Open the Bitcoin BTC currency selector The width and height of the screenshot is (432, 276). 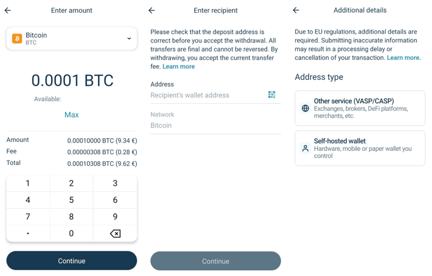coord(72,39)
